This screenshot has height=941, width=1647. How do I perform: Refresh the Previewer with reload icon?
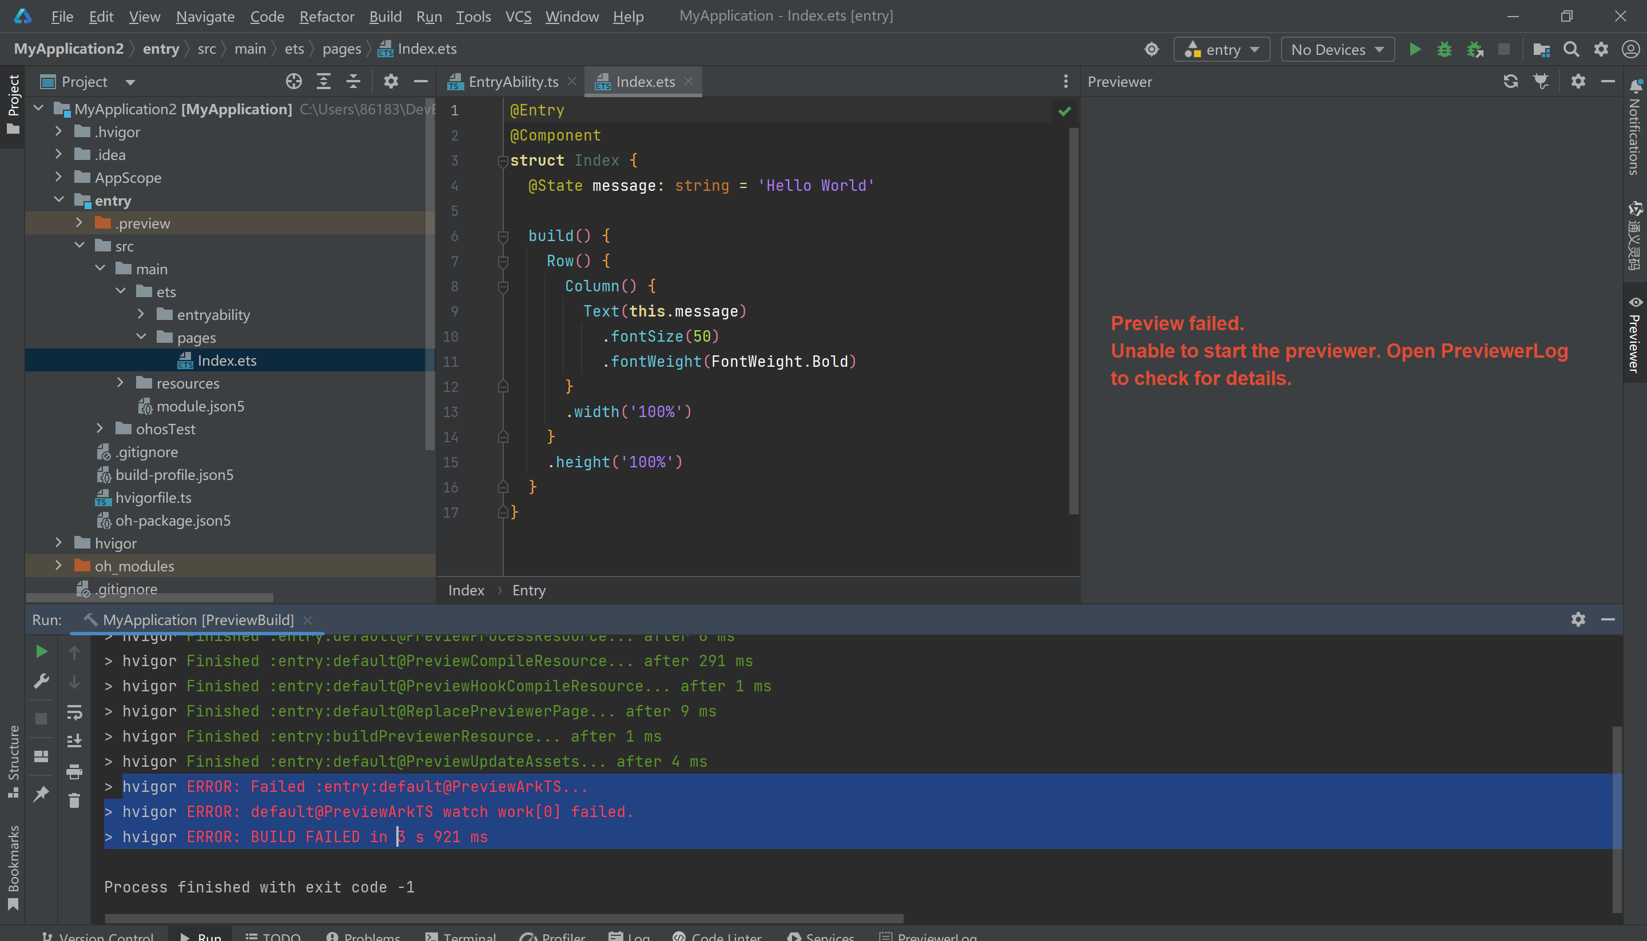tap(1510, 82)
